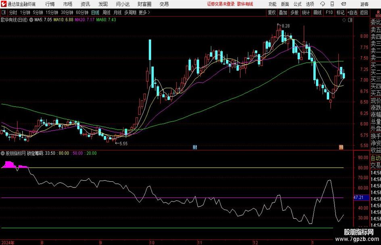Click the orange 预 marker on chart
This screenshot has height=245, width=381.
[341, 147]
